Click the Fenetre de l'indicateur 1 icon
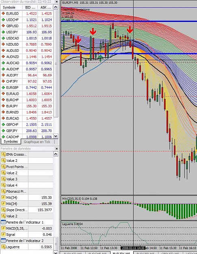This screenshot has width=197, height=254. pos(3,222)
